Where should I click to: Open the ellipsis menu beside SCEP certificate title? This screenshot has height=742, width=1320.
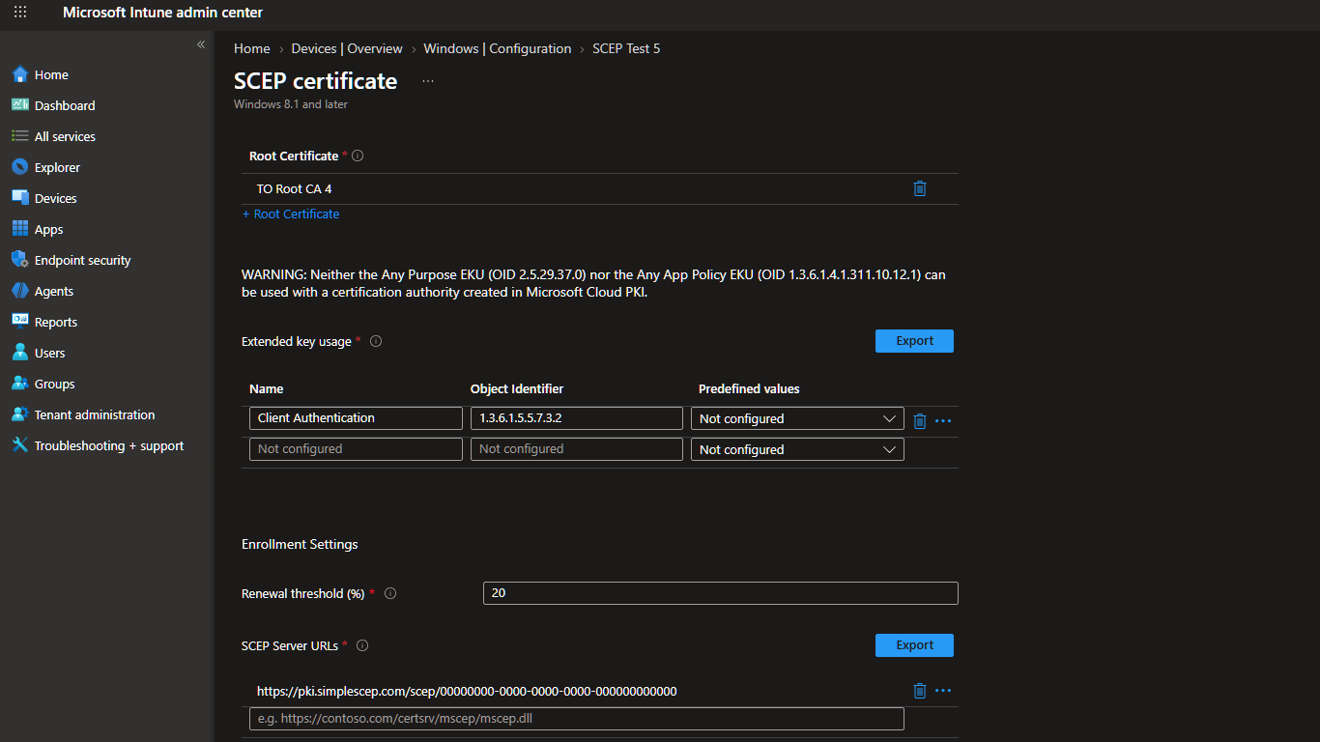click(x=428, y=81)
